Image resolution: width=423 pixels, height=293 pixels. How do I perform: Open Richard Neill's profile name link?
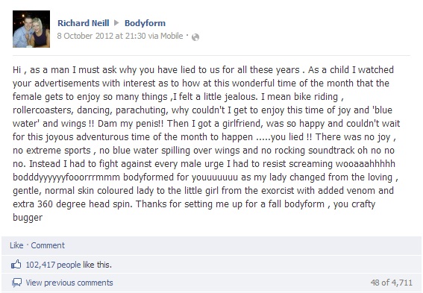pos(84,23)
